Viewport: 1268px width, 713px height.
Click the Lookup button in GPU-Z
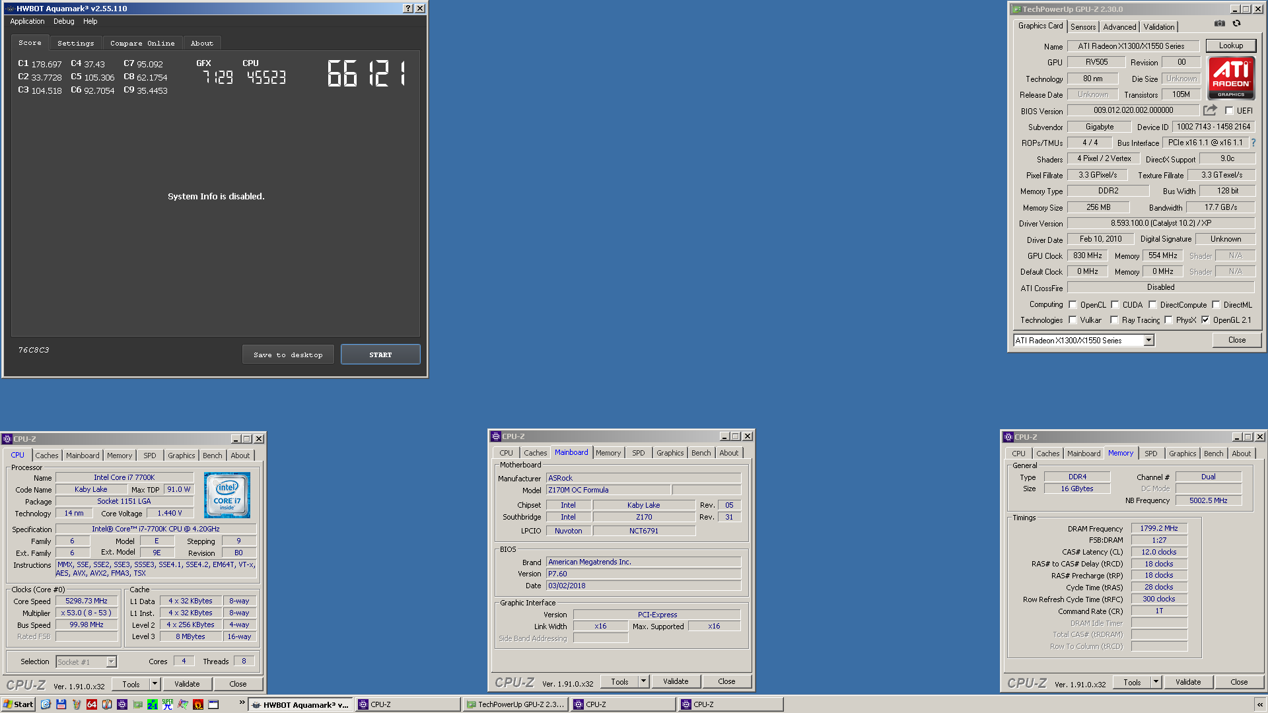click(1231, 46)
